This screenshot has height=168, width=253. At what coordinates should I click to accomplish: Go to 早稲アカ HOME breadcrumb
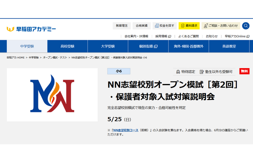(15, 58)
